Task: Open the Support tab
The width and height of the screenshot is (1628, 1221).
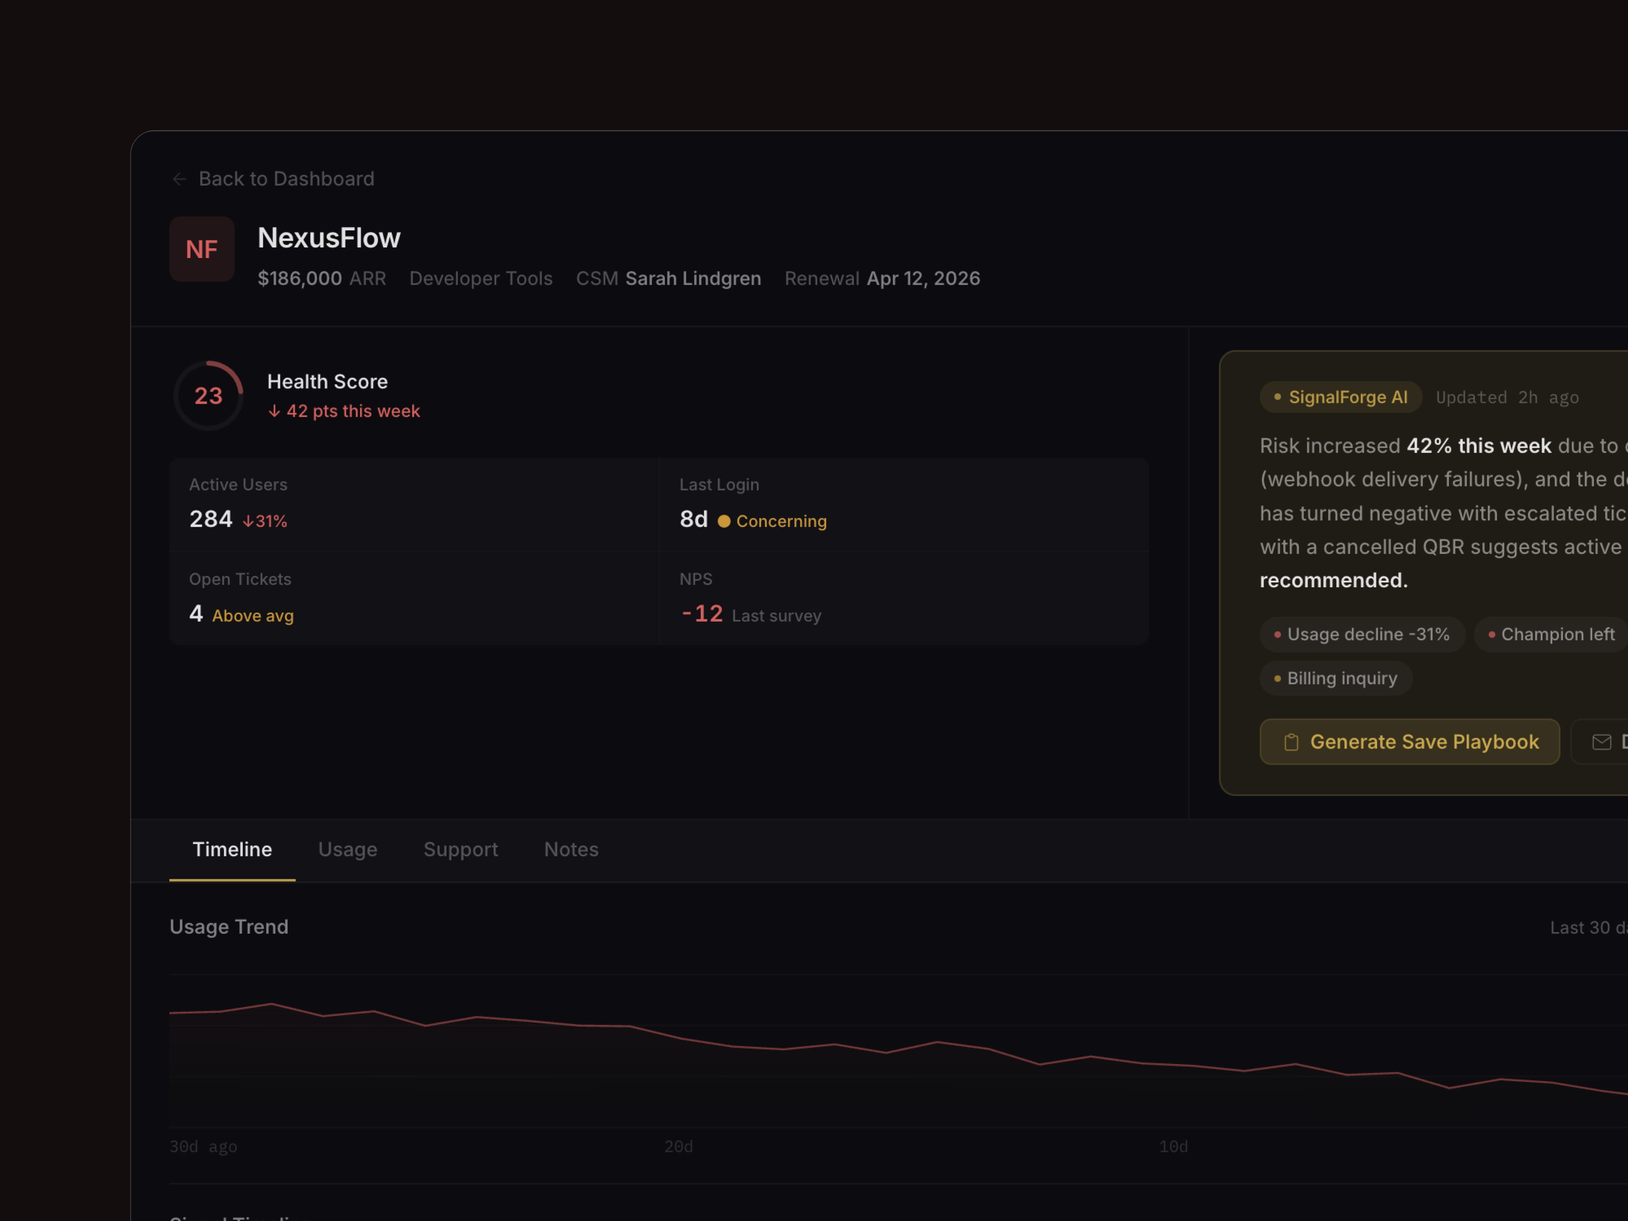Action: (x=461, y=849)
